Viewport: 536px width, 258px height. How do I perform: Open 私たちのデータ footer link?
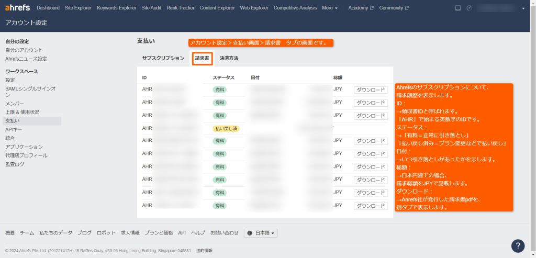55,233
